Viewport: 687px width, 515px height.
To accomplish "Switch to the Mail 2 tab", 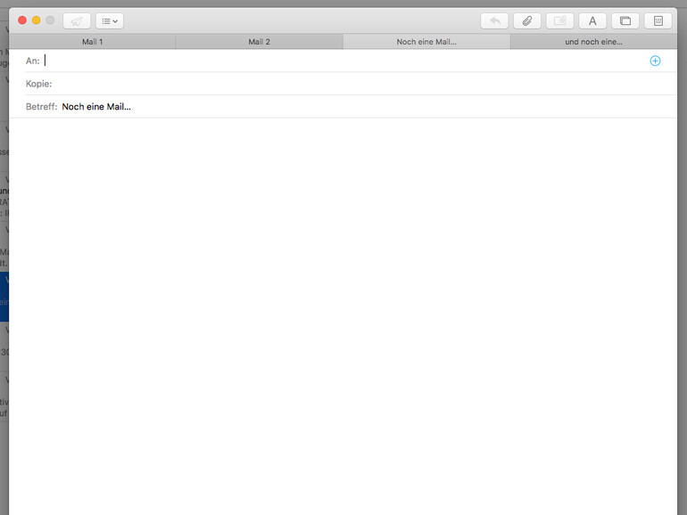I will (260, 42).
